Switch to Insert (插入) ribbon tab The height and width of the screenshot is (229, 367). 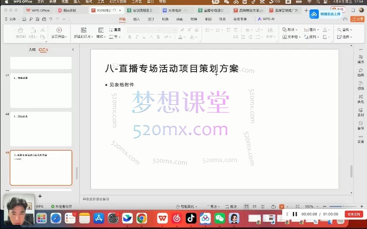(136, 19)
